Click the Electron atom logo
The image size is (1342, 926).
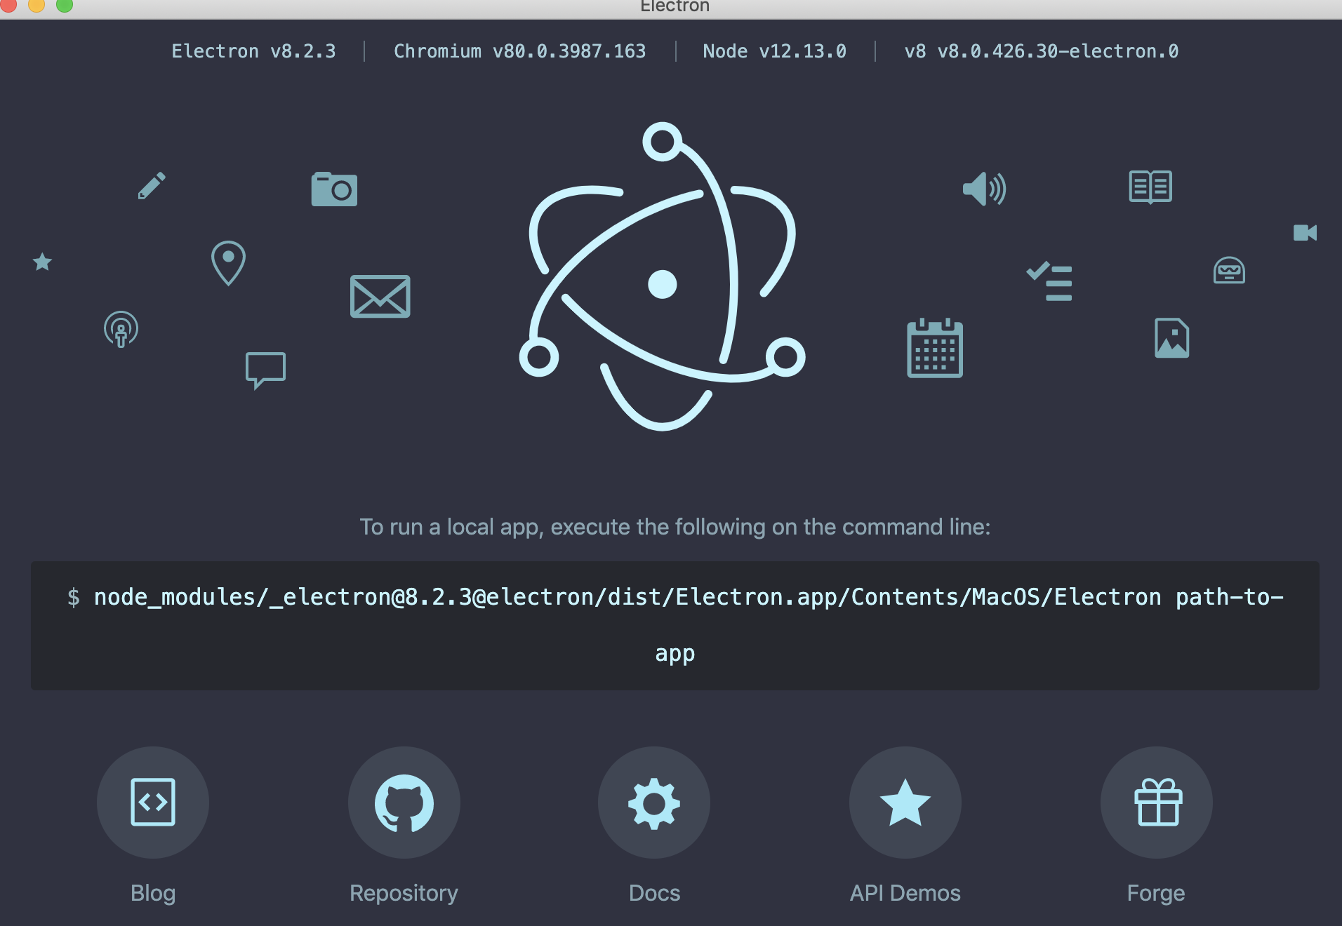point(663,281)
